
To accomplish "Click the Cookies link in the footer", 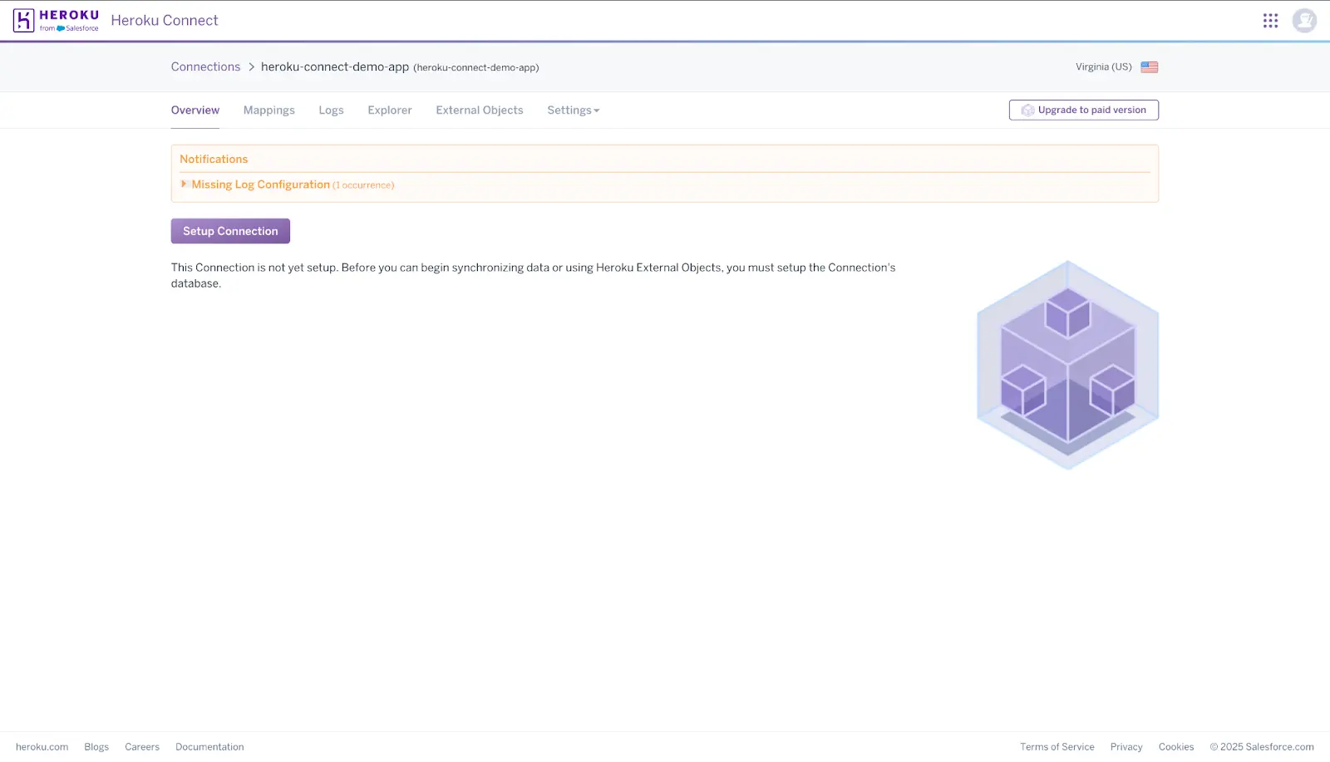I will point(1175,746).
